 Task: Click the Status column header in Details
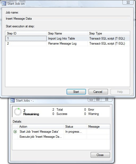point(75,127)
